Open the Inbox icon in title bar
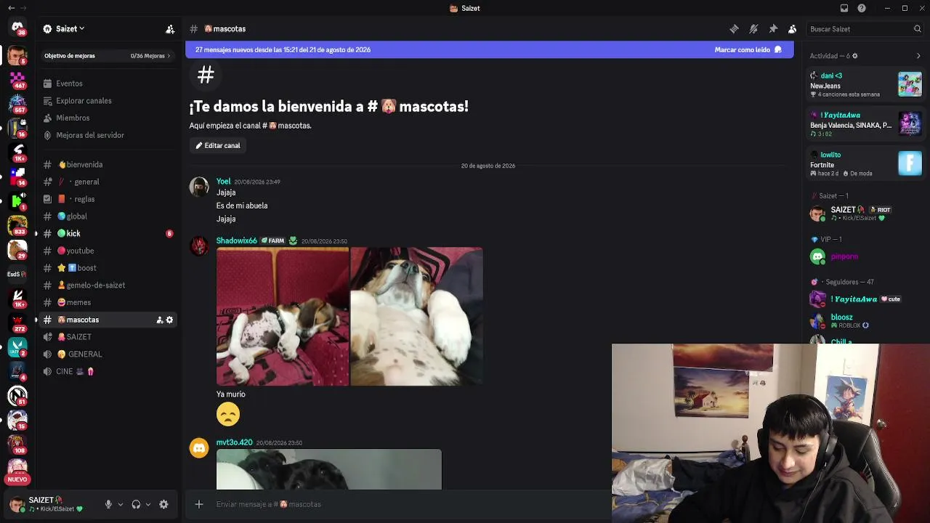Viewport: 930px width, 523px height. click(844, 8)
